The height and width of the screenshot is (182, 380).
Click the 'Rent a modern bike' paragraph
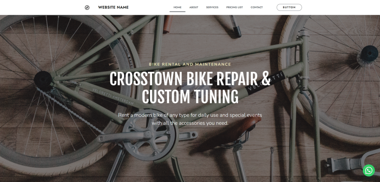(x=190, y=119)
